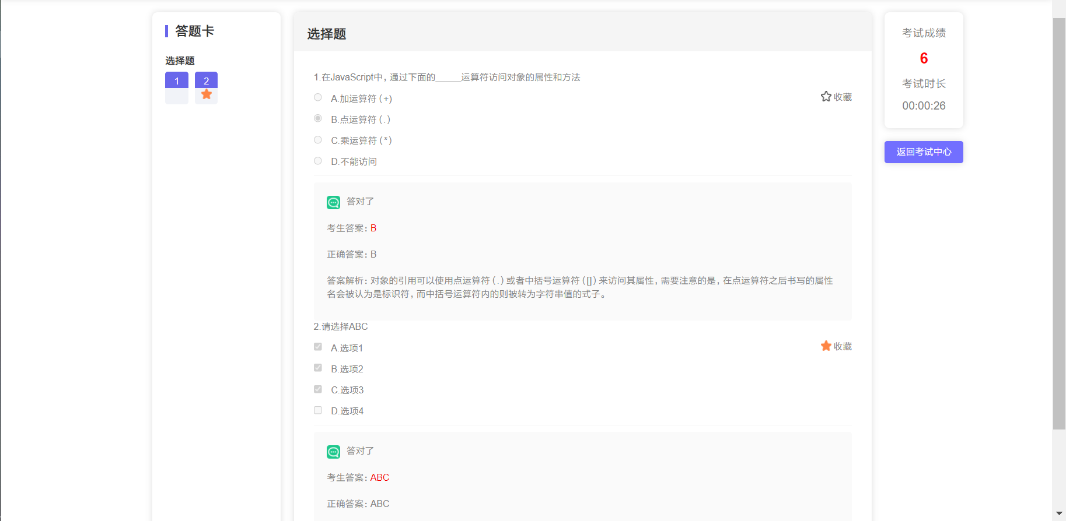1066x521 pixels.
Task: Click the 考试时长 label
Action: [924, 84]
